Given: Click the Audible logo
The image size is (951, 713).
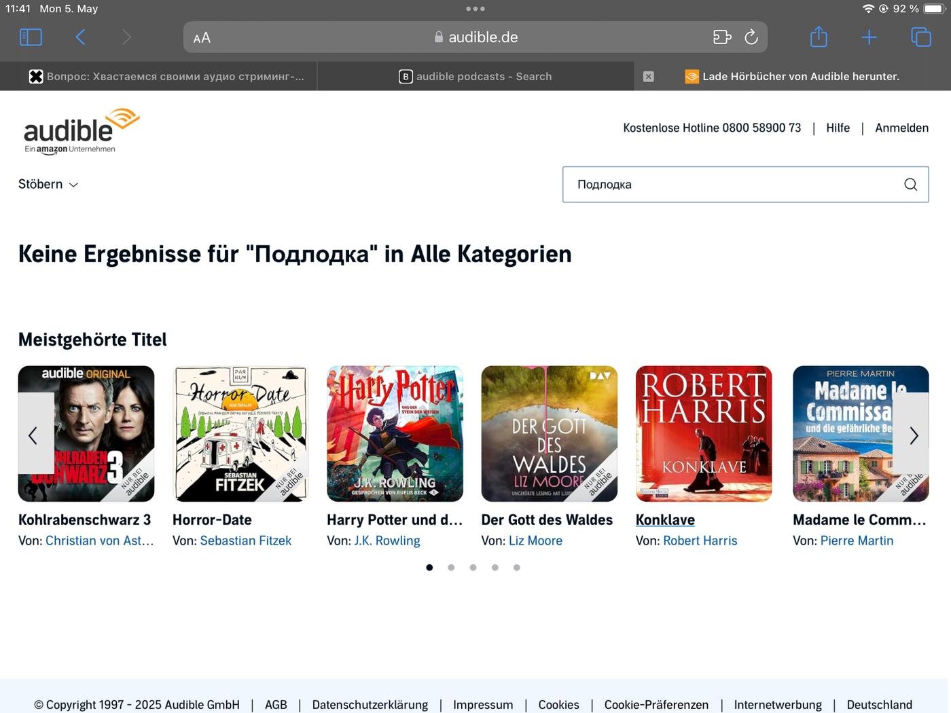Looking at the screenshot, I should [x=81, y=131].
